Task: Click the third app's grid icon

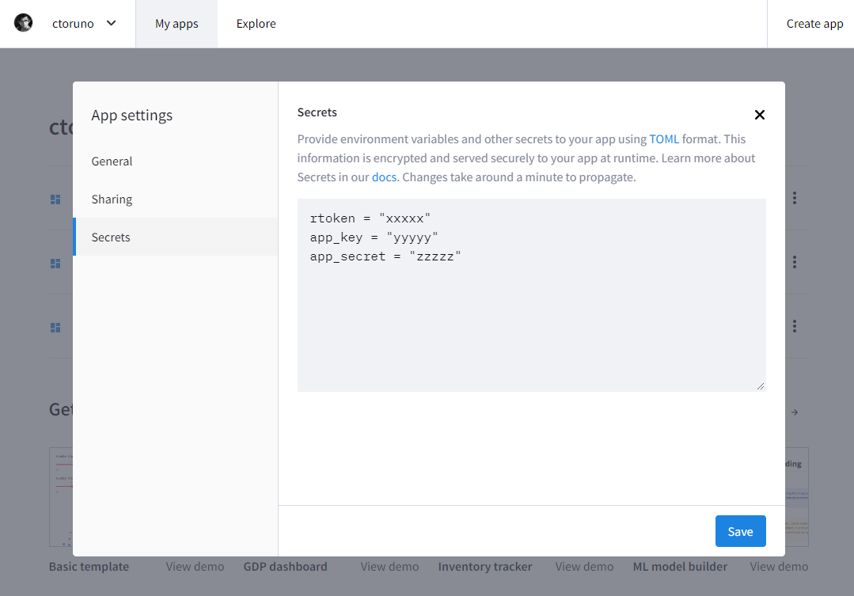Action: tap(55, 328)
